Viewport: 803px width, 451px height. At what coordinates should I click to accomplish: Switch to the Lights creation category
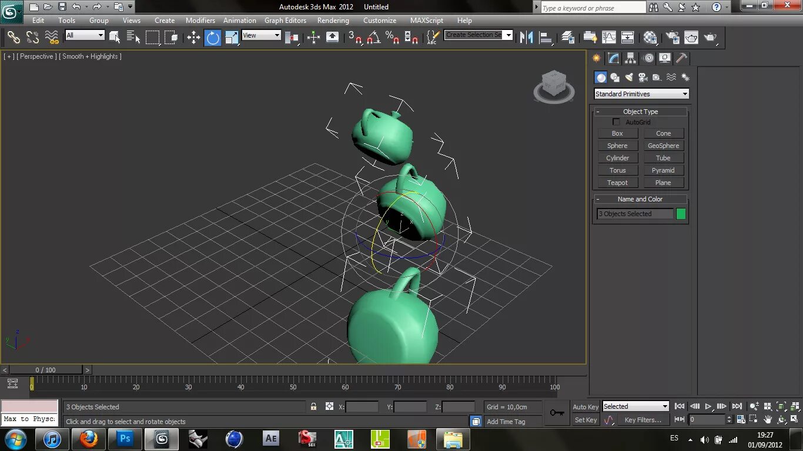[628, 77]
